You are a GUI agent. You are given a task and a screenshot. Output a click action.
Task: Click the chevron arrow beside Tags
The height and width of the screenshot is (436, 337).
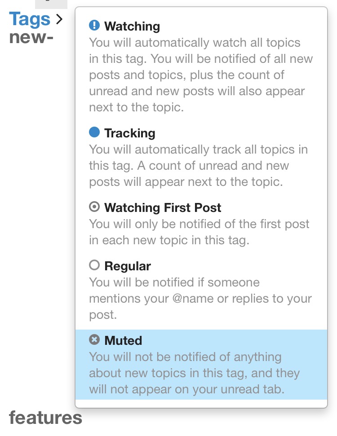59,19
